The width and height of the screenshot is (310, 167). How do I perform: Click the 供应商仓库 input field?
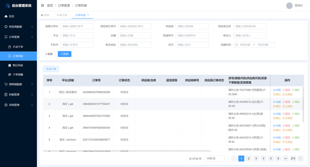[x=250, y=26]
